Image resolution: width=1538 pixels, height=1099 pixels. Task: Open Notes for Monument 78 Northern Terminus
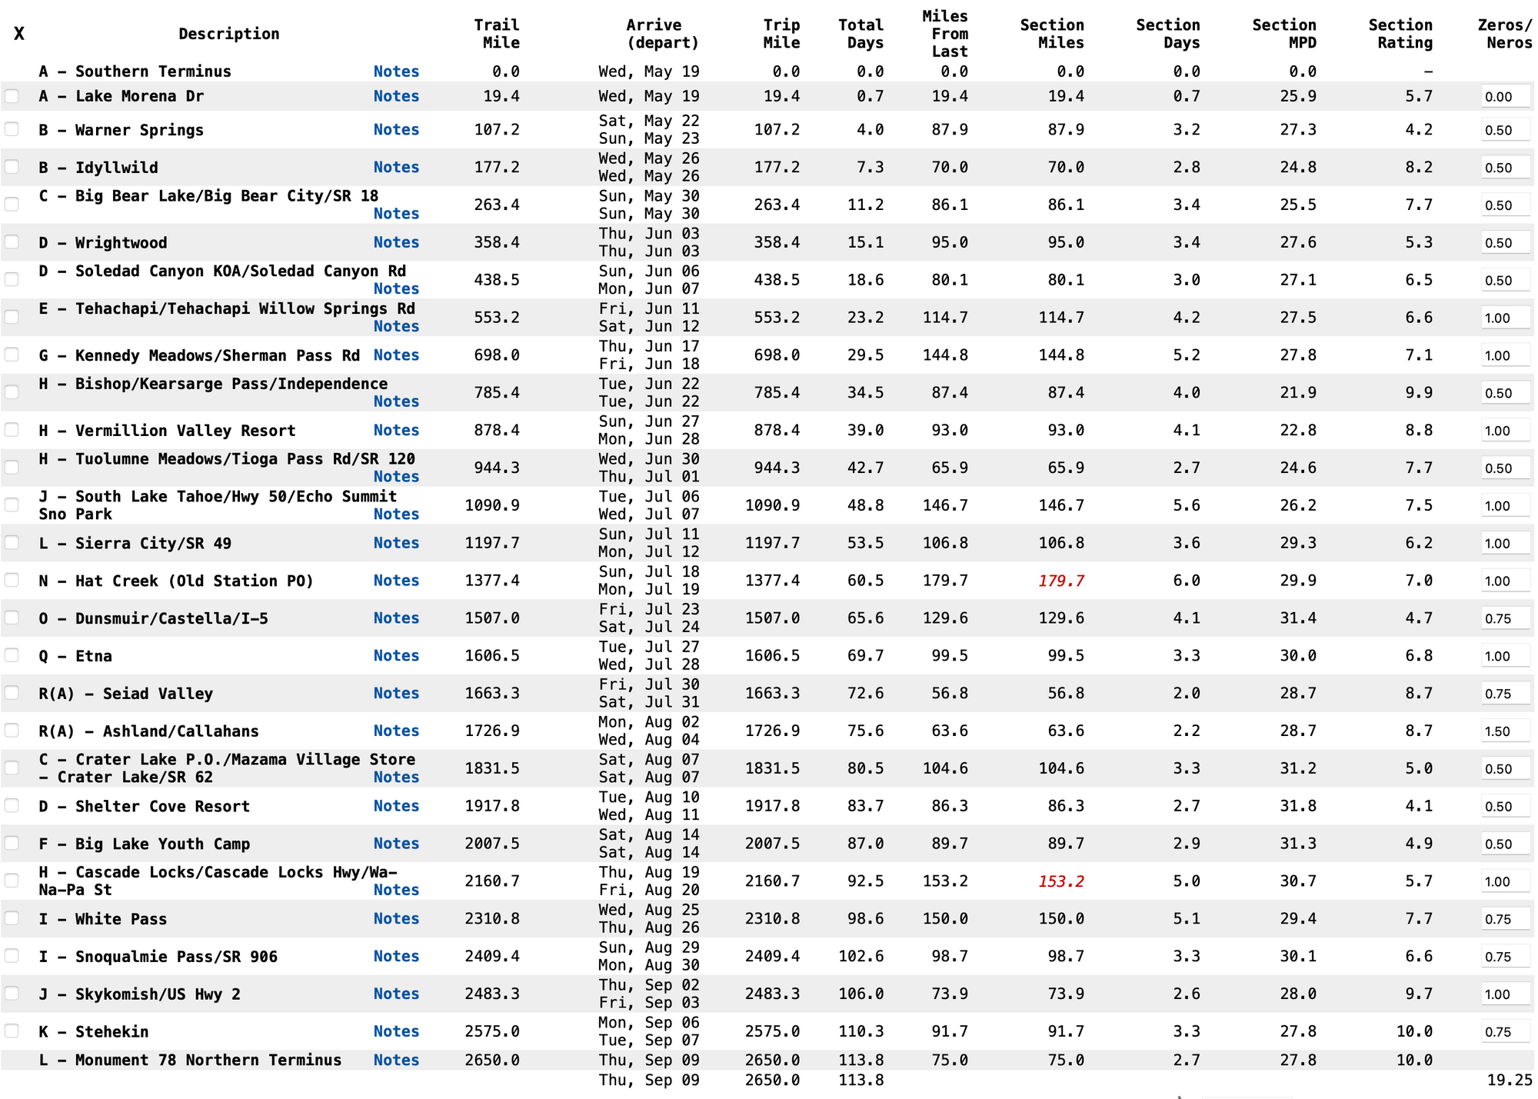pos(396,1060)
